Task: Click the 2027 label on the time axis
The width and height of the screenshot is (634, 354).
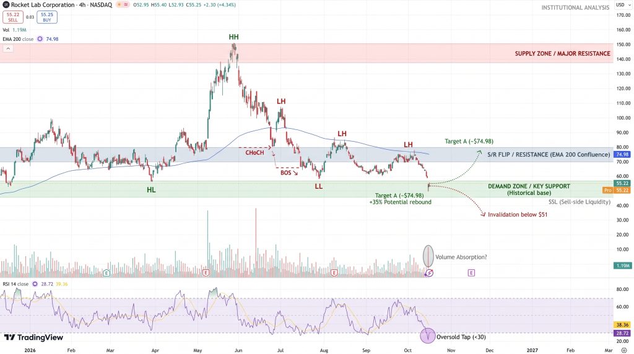Action: coord(532,350)
